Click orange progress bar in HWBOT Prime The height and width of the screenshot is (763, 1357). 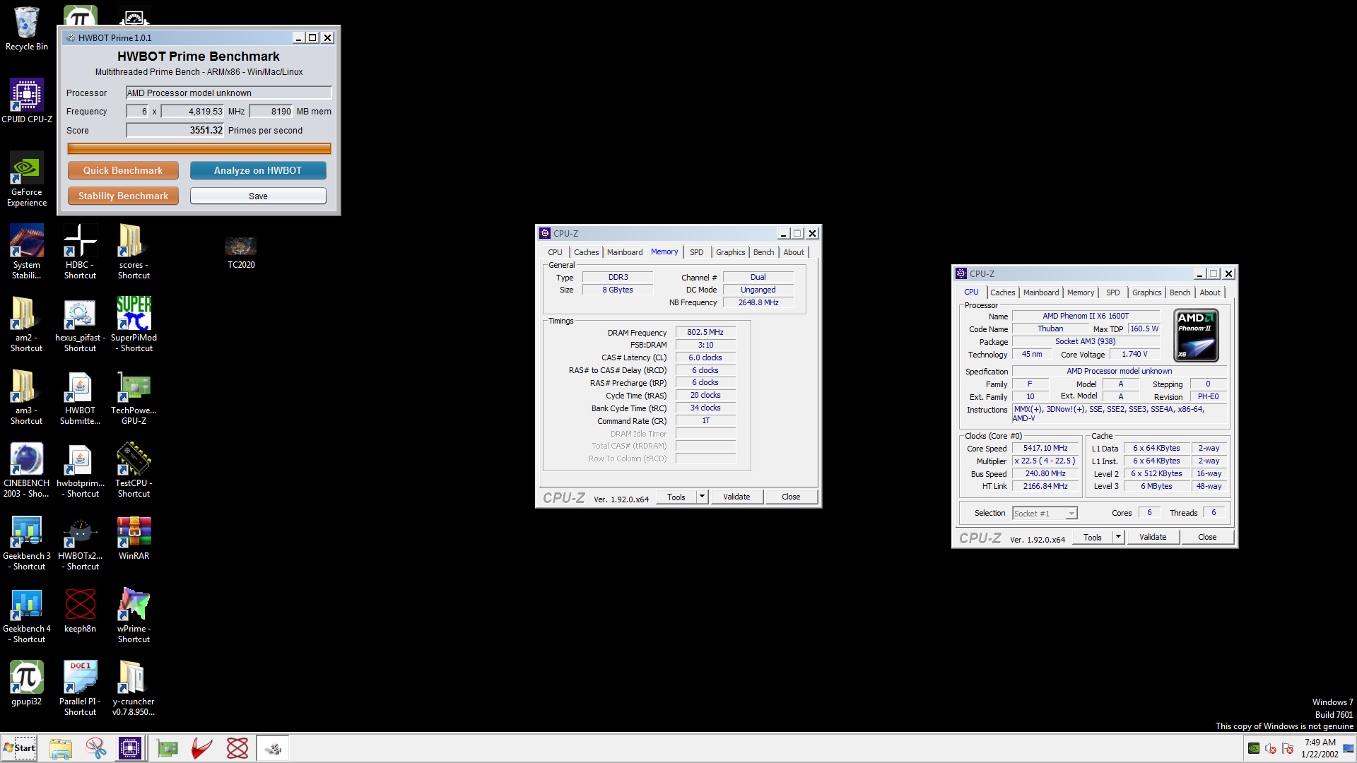(x=199, y=148)
